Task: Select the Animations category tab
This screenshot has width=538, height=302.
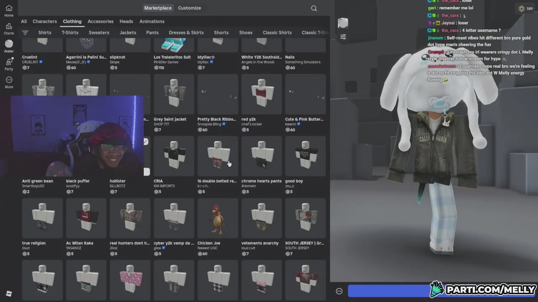Action: pyautogui.click(x=152, y=21)
